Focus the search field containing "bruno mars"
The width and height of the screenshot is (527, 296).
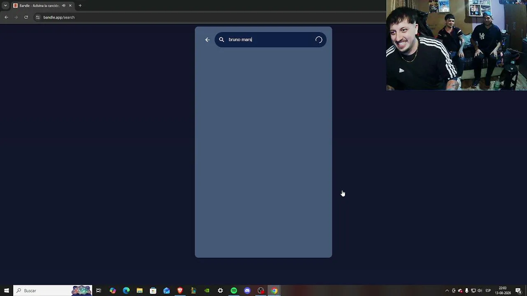click(x=270, y=39)
